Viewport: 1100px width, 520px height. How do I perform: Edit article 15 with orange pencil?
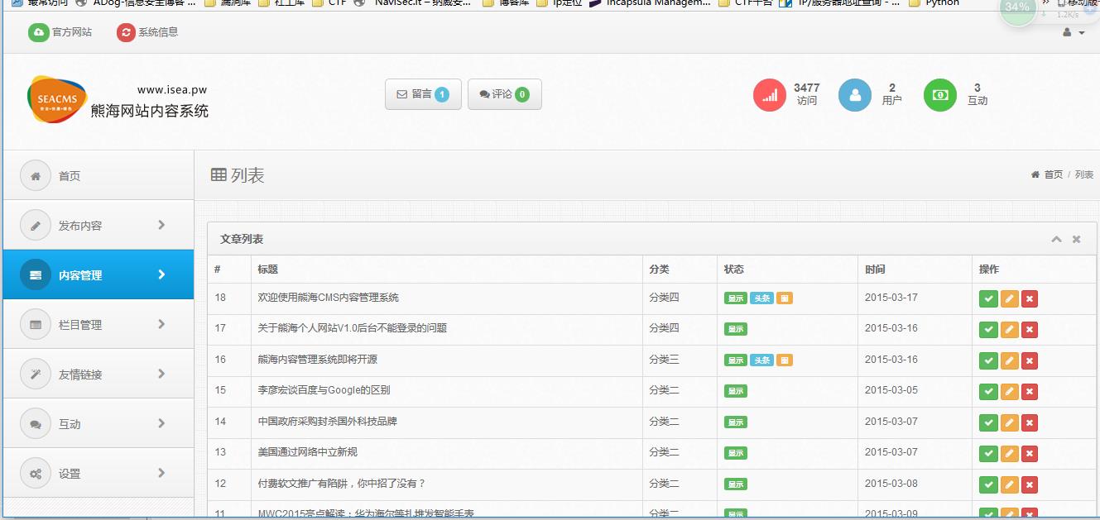tap(1009, 392)
